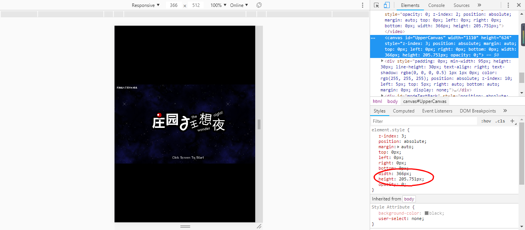This screenshot has height=230, width=525.
Task: Open the Responsive device dropdown
Action: 146,5
